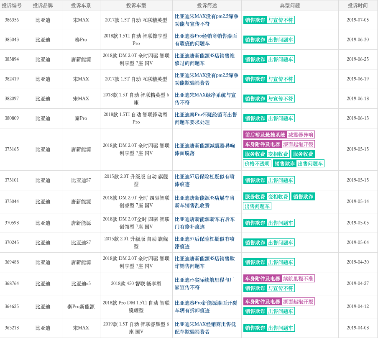
Task: Click 漆面起泡开裂 tag in row 364625
Action: point(298,302)
